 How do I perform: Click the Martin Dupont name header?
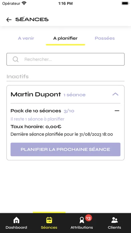point(36,94)
